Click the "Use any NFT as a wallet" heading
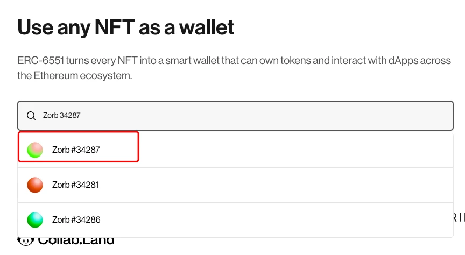The height and width of the screenshot is (255, 465). click(x=126, y=27)
